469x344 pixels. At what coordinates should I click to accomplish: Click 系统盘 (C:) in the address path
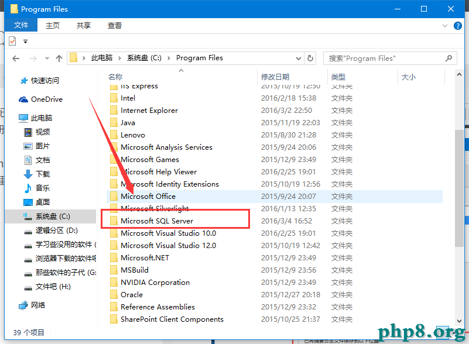[144, 58]
